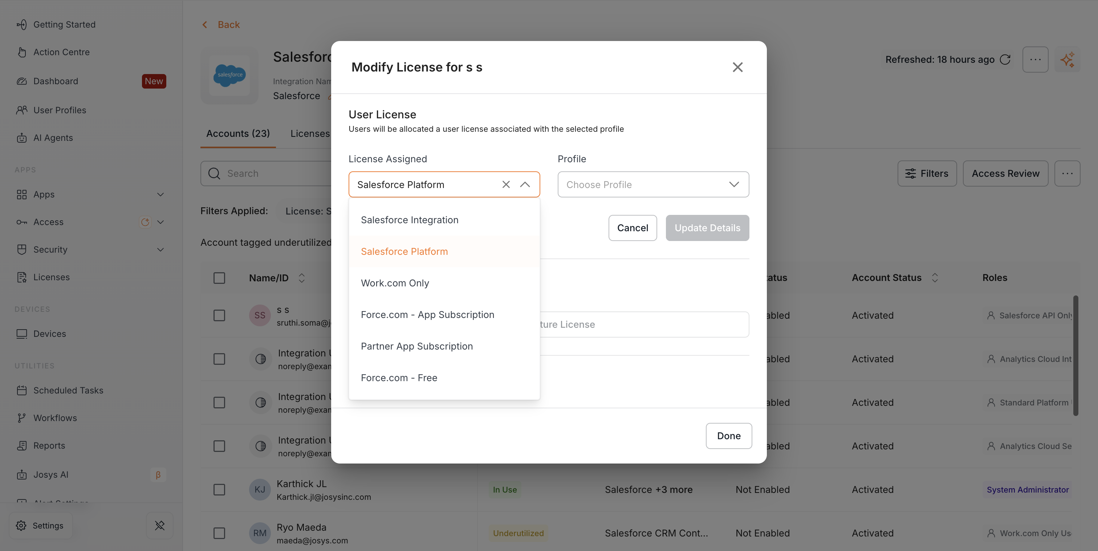Close the Modify License dialog
The width and height of the screenshot is (1098, 551).
[x=737, y=67]
